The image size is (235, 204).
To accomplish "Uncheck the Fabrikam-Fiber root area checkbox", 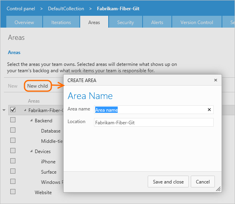I will point(13,110).
